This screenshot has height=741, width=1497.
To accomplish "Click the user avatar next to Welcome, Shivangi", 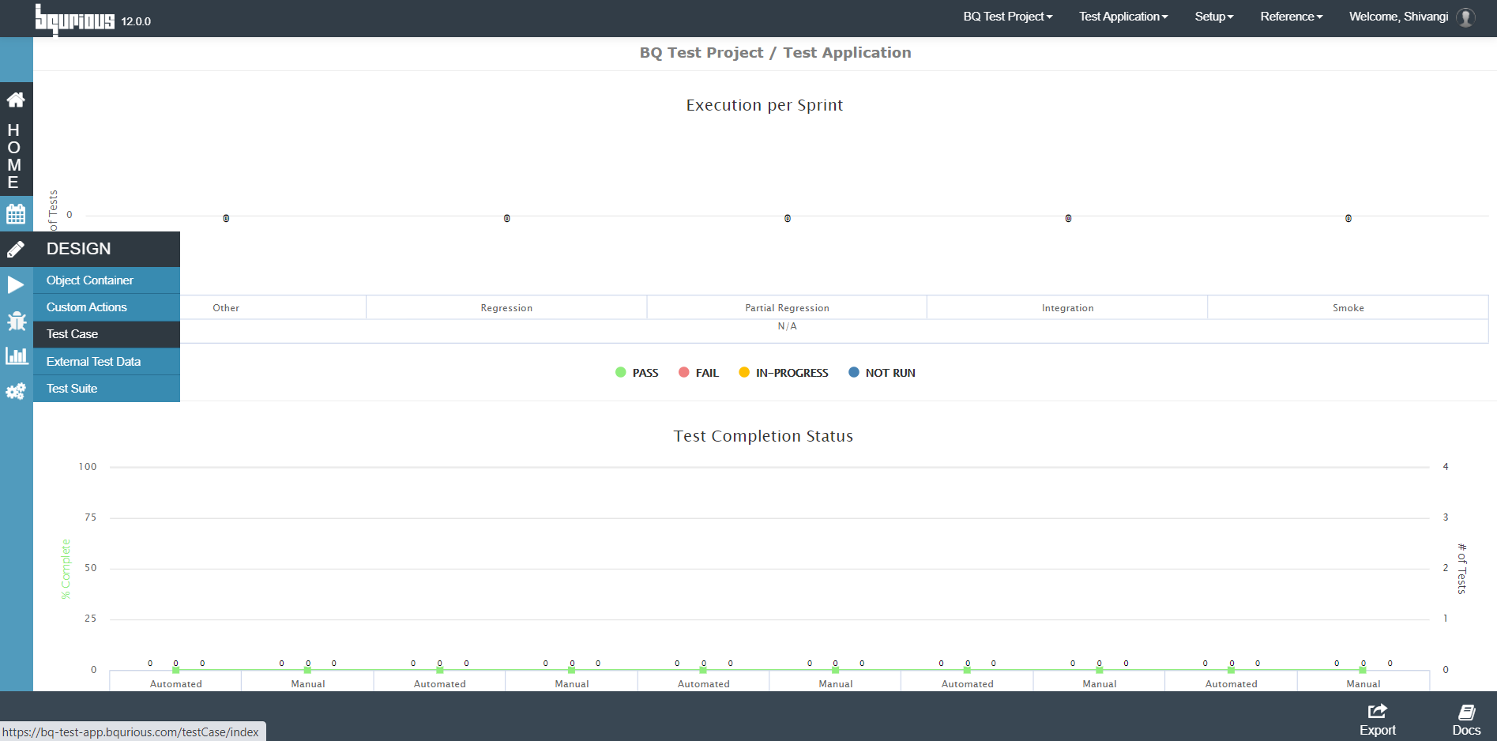I will point(1465,17).
